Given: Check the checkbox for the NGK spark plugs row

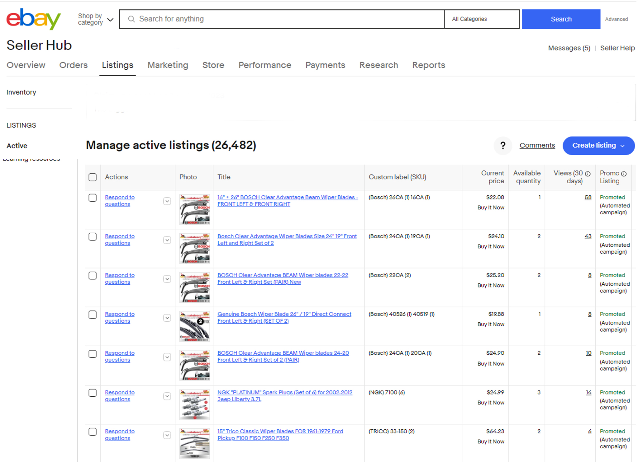Looking at the screenshot, I should [x=92, y=393].
